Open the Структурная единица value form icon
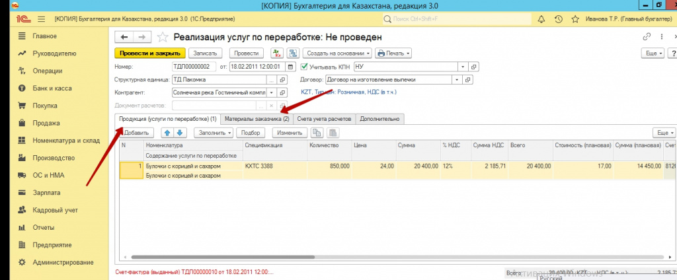The image size is (677, 280). [283, 80]
